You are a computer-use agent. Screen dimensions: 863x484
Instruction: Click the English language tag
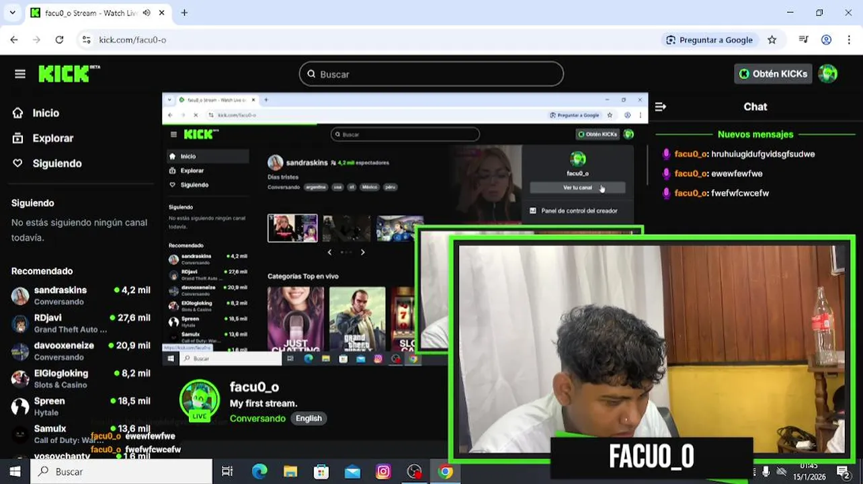tap(309, 418)
